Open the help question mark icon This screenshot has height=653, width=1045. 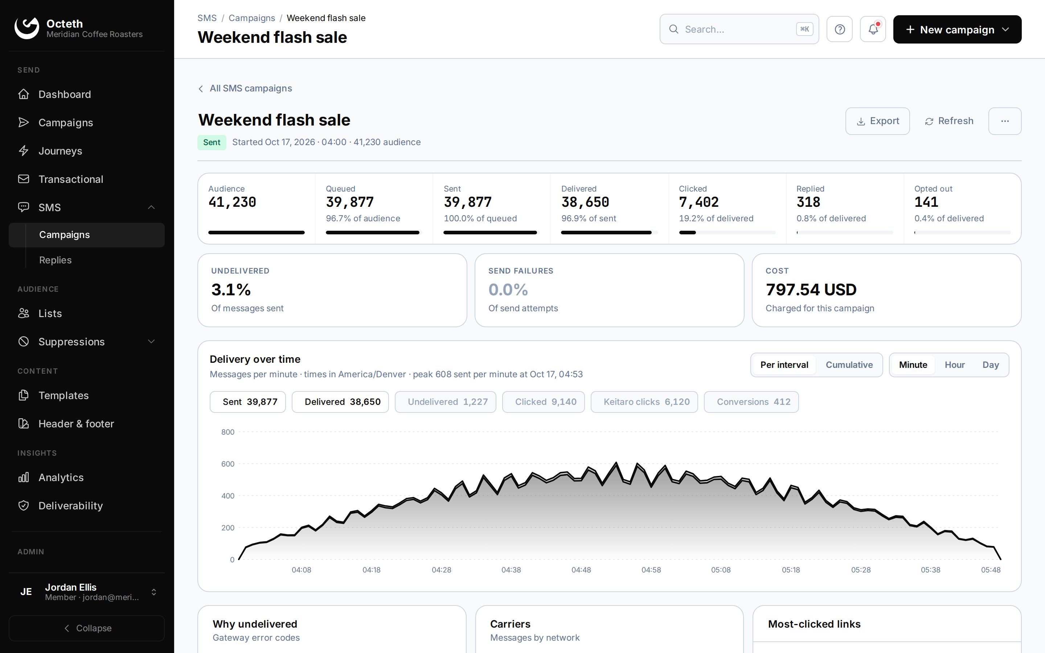[x=840, y=29]
